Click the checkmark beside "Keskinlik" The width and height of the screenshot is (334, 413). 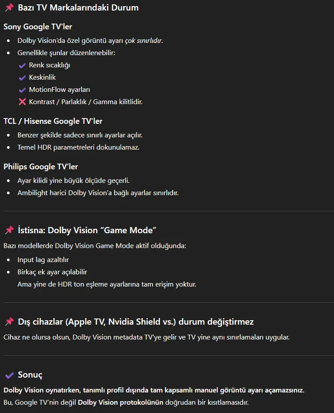(x=22, y=77)
